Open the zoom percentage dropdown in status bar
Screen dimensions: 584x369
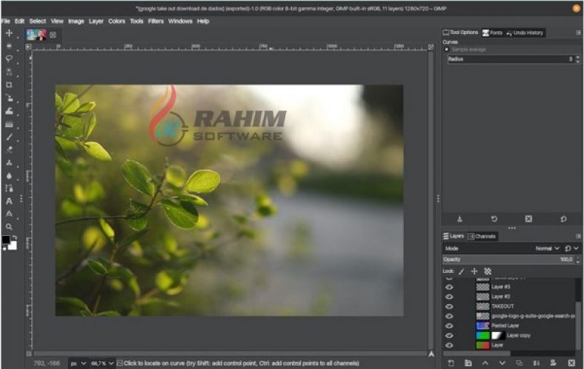pos(103,363)
